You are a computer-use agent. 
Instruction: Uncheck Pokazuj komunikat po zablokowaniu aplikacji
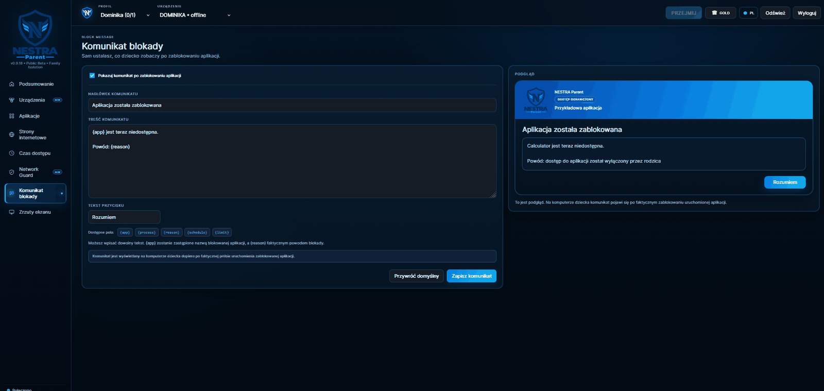point(92,76)
